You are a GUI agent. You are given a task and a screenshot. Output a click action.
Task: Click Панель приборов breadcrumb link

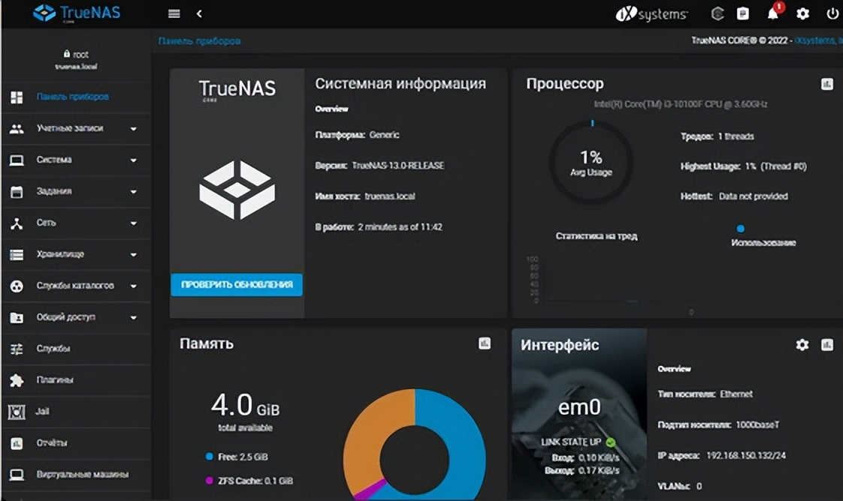(x=199, y=41)
